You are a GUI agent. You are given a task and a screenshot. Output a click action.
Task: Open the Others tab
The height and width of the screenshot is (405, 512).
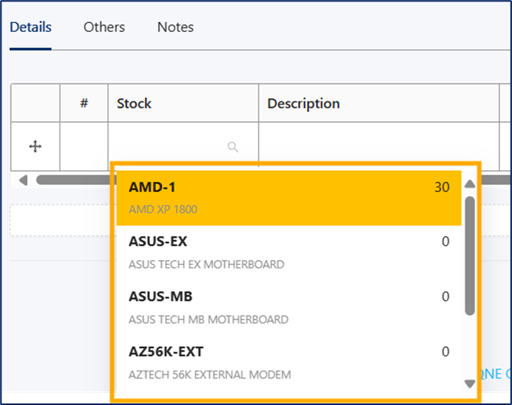[104, 27]
